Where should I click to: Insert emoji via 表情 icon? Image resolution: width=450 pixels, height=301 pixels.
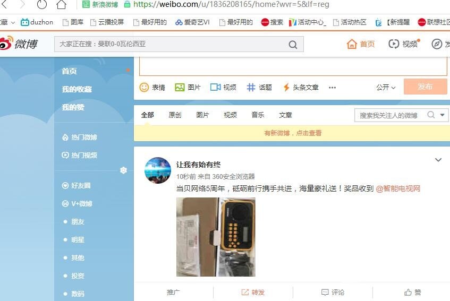152,87
